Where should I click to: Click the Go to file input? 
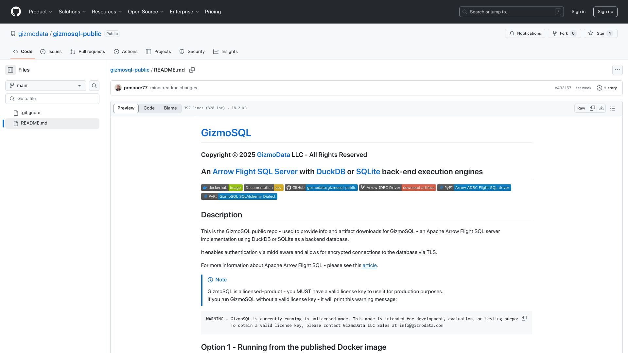52,99
